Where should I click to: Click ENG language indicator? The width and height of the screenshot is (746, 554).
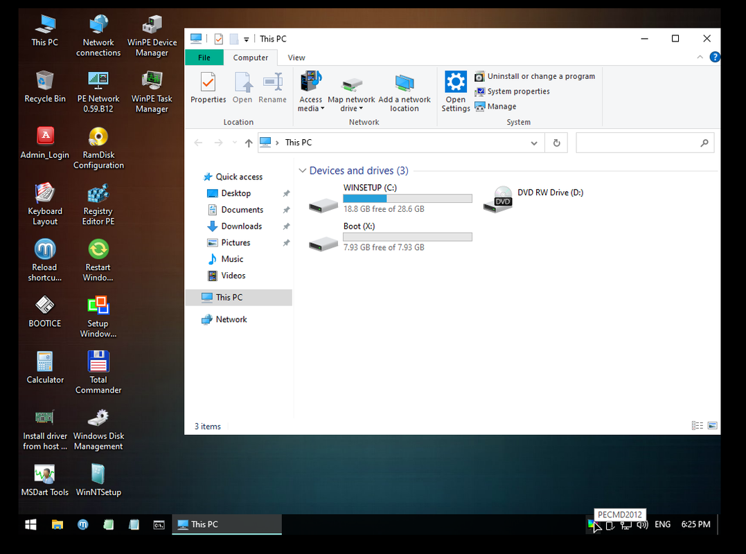662,524
